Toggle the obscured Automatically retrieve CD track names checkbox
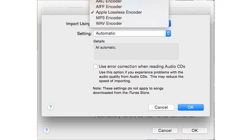This screenshot has height=140, width=249. [x=92, y=117]
